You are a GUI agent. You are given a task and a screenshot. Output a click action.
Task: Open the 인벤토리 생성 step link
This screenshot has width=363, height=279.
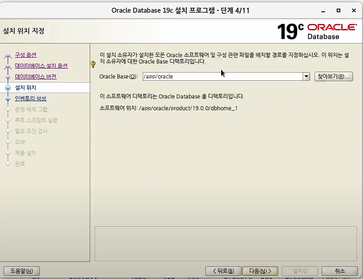tap(30, 98)
